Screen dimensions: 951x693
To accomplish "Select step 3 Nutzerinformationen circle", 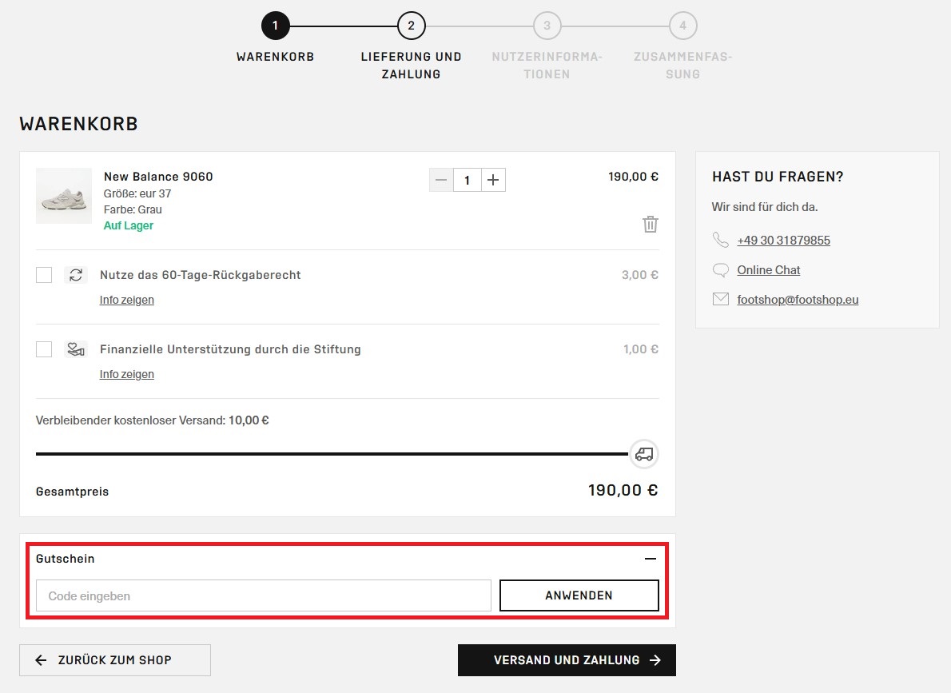I will (547, 26).
